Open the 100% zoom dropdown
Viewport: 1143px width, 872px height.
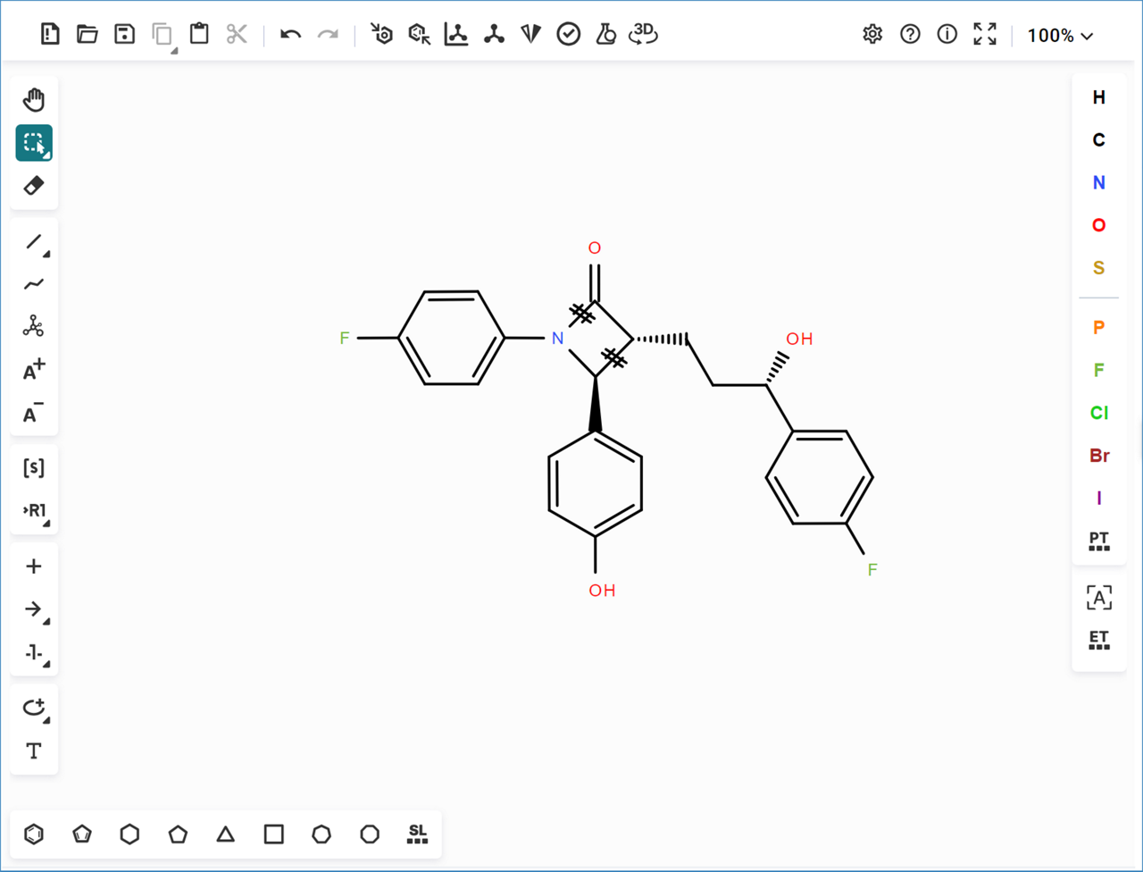pos(1060,36)
